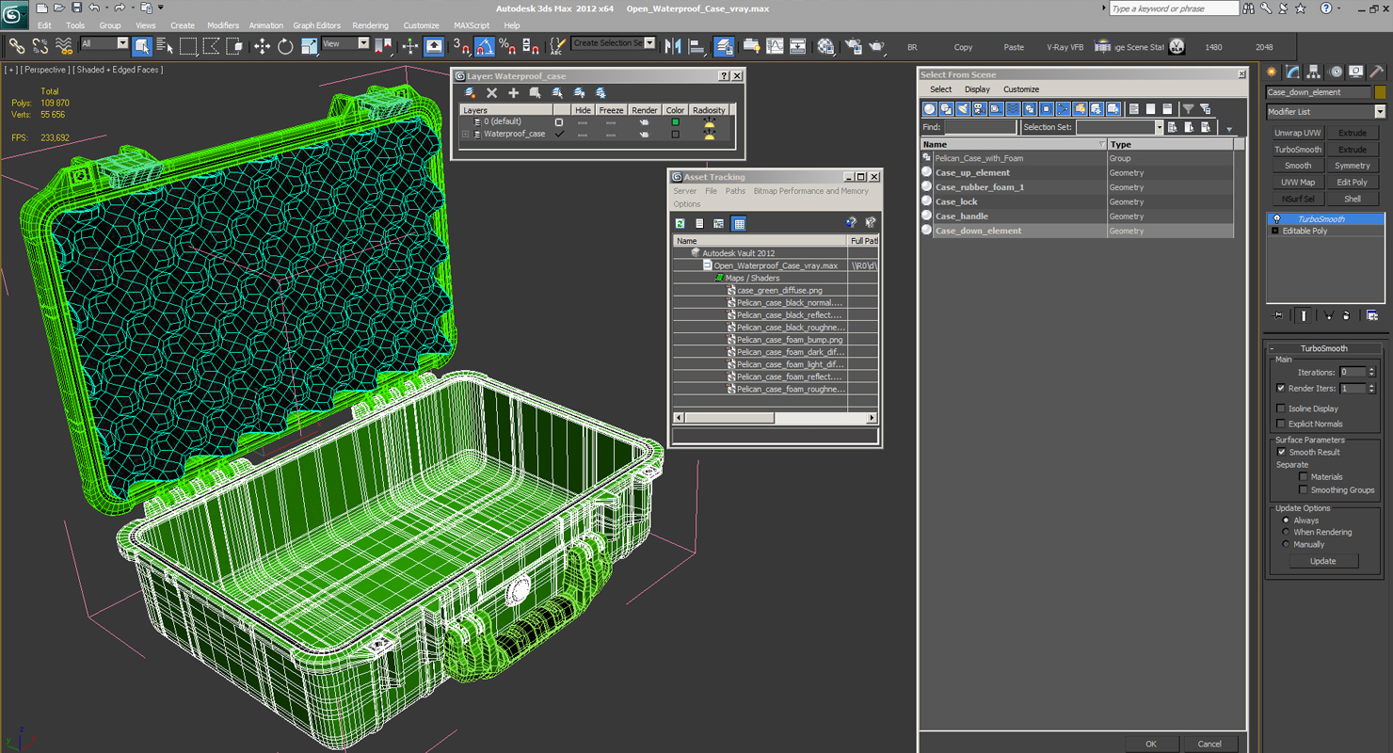1393x753 pixels.
Task: Open the Manage Layers toolbar icon
Action: point(724,46)
